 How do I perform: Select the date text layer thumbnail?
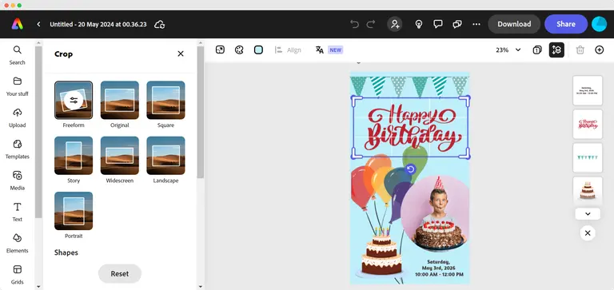tap(588, 90)
